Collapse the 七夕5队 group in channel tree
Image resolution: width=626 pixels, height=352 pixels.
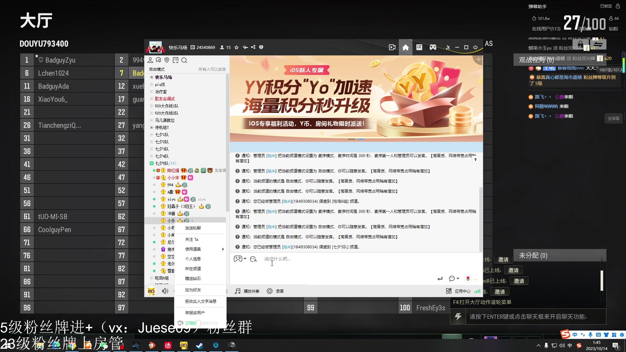151,163
